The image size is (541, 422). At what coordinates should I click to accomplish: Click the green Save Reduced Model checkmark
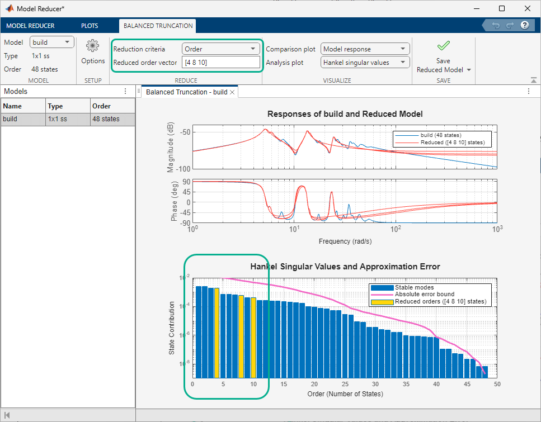(x=443, y=46)
